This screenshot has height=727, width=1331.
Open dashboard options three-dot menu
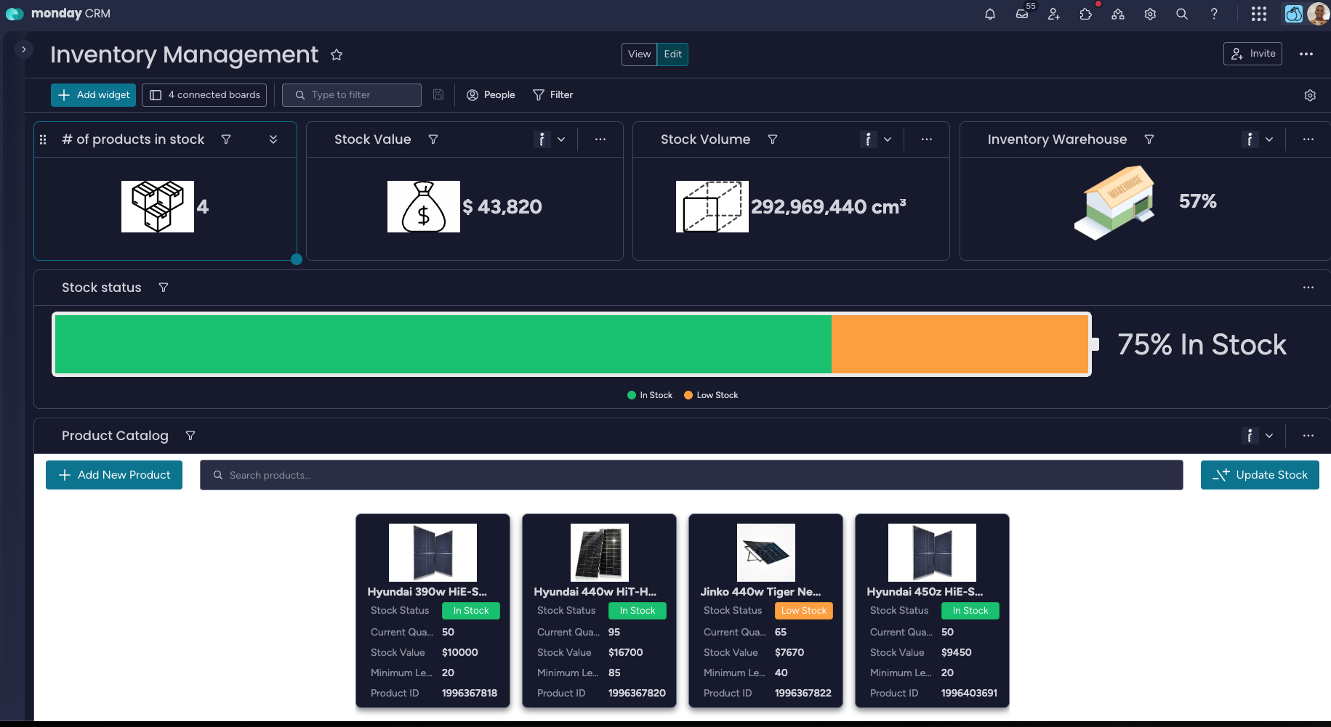pyautogui.click(x=1306, y=54)
